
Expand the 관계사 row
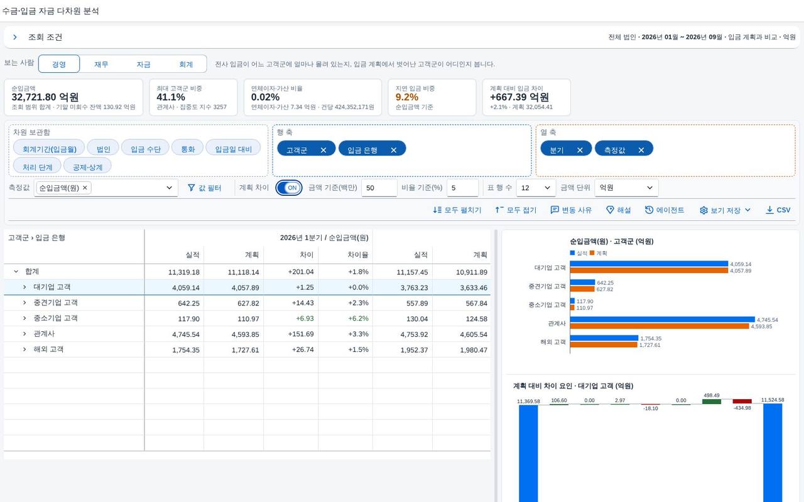(24, 334)
